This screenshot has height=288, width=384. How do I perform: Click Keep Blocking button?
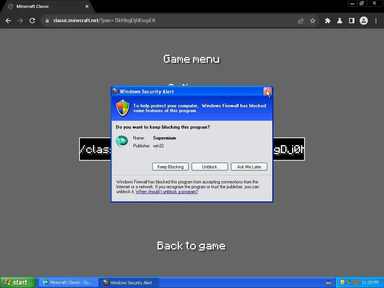[171, 167]
